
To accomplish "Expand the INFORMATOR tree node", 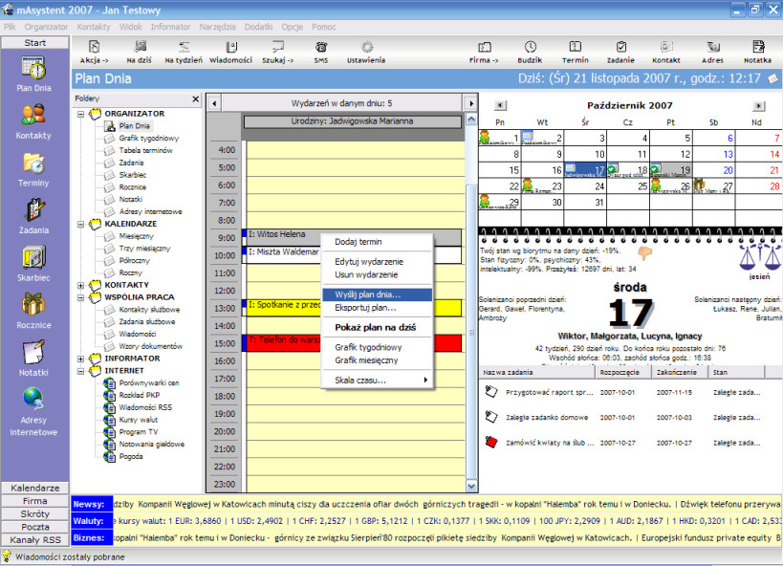I will [x=80, y=359].
